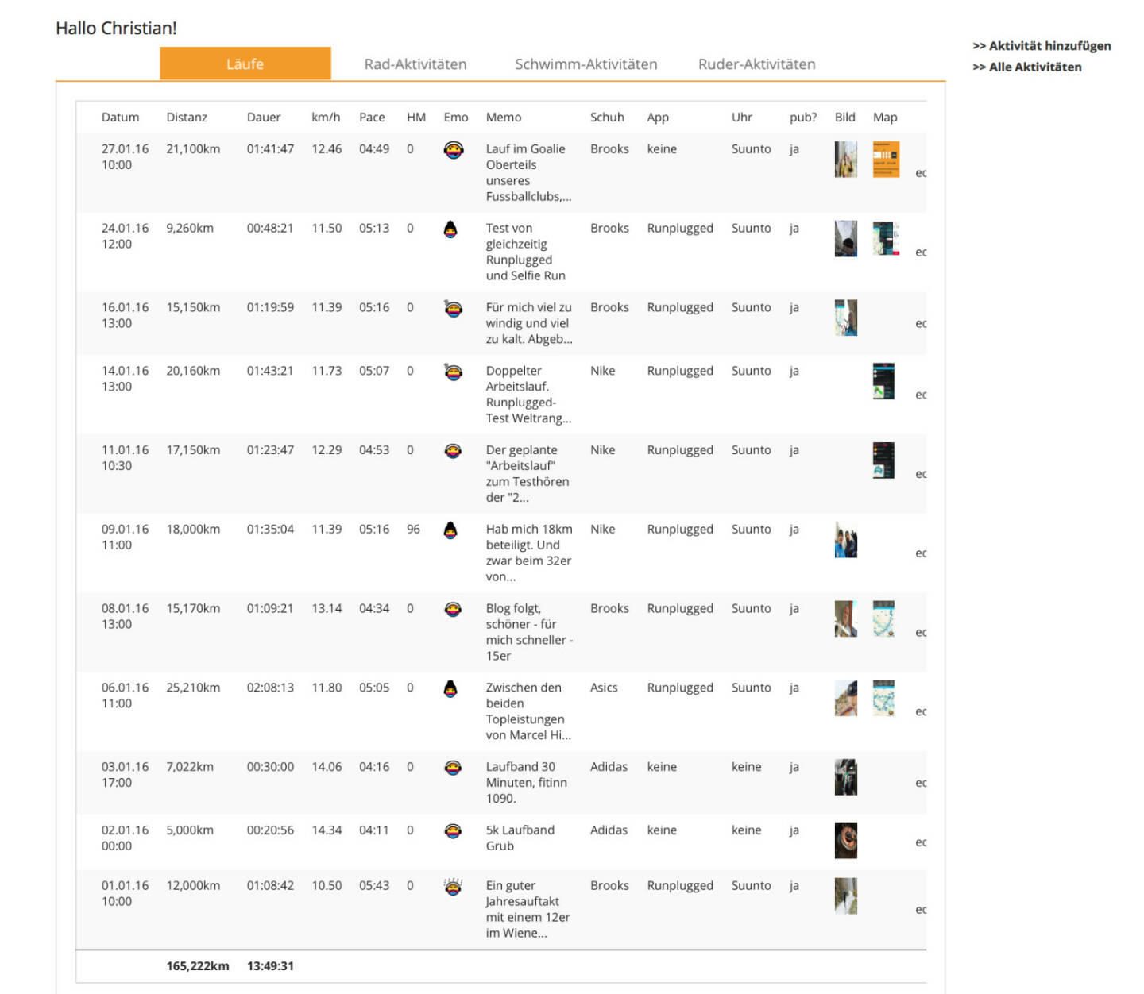View map thumbnail for 08.01.16 run

pos(883,618)
